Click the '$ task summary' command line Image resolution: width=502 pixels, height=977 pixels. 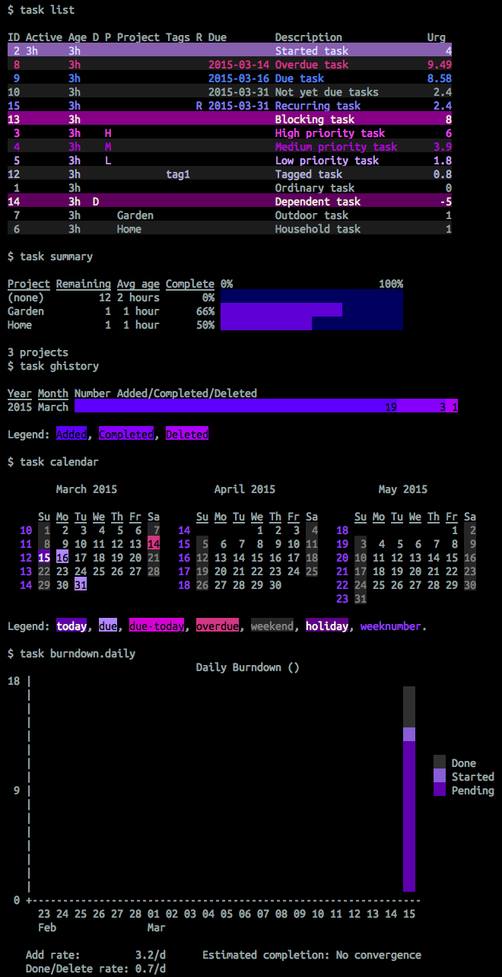[50, 256]
